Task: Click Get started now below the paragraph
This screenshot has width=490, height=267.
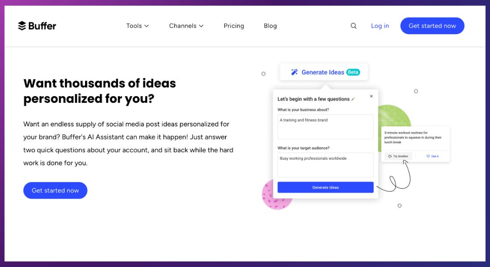Action: (55, 190)
